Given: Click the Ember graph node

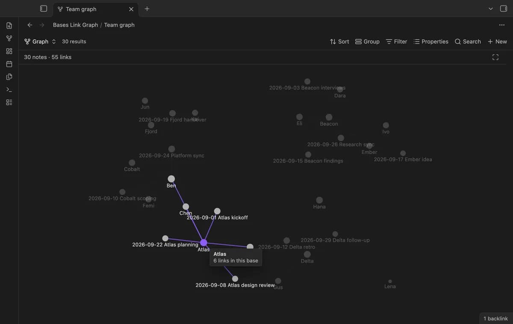Looking at the screenshot, I should pos(369,146).
